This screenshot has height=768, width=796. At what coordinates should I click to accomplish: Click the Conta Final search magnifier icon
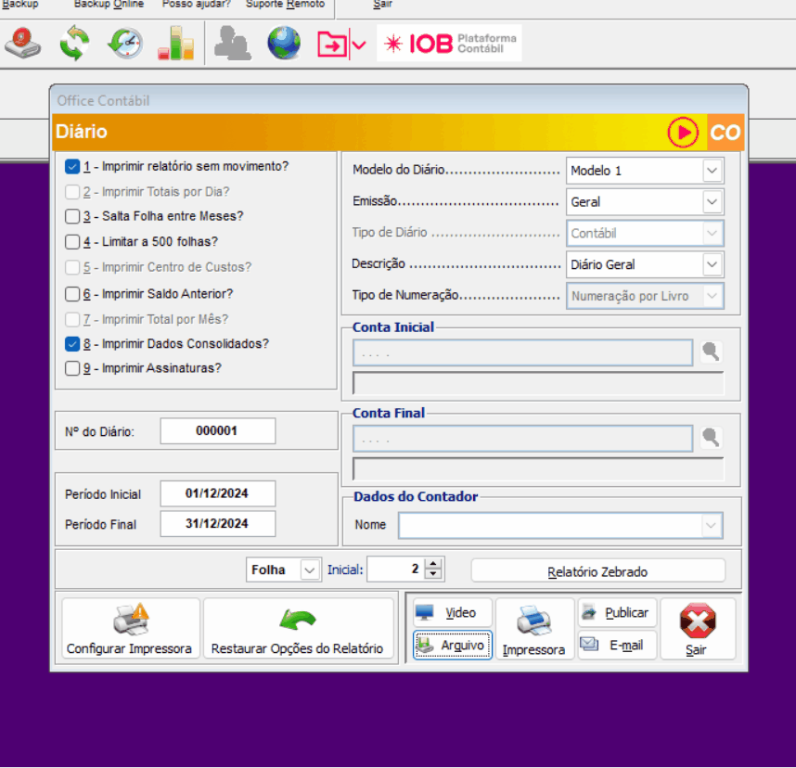(711, 438)
